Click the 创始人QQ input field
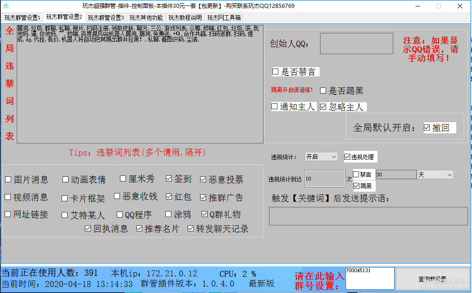The height and width of the screenshot is (293, 472). click(x=356, y=44)
